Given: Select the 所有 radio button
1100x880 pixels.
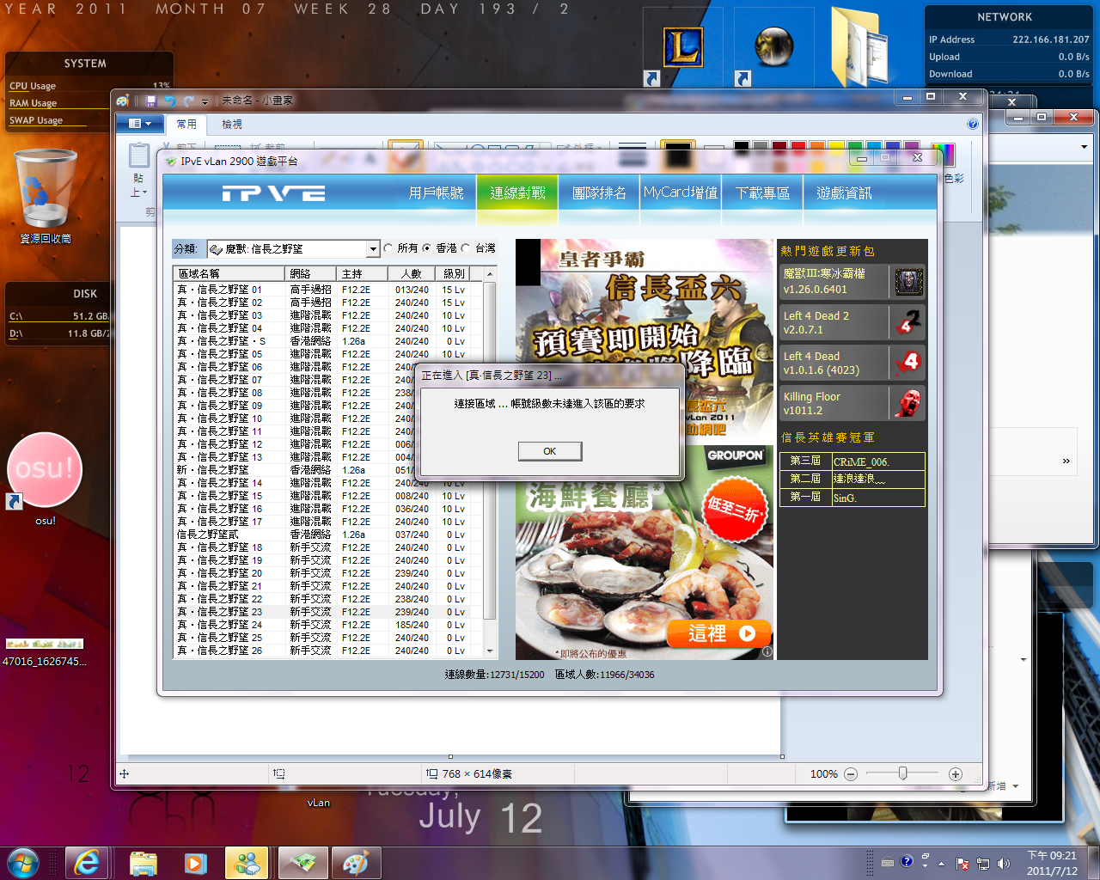Looking at the screenshot, I should pyautogui.click(x=388, y=248).
